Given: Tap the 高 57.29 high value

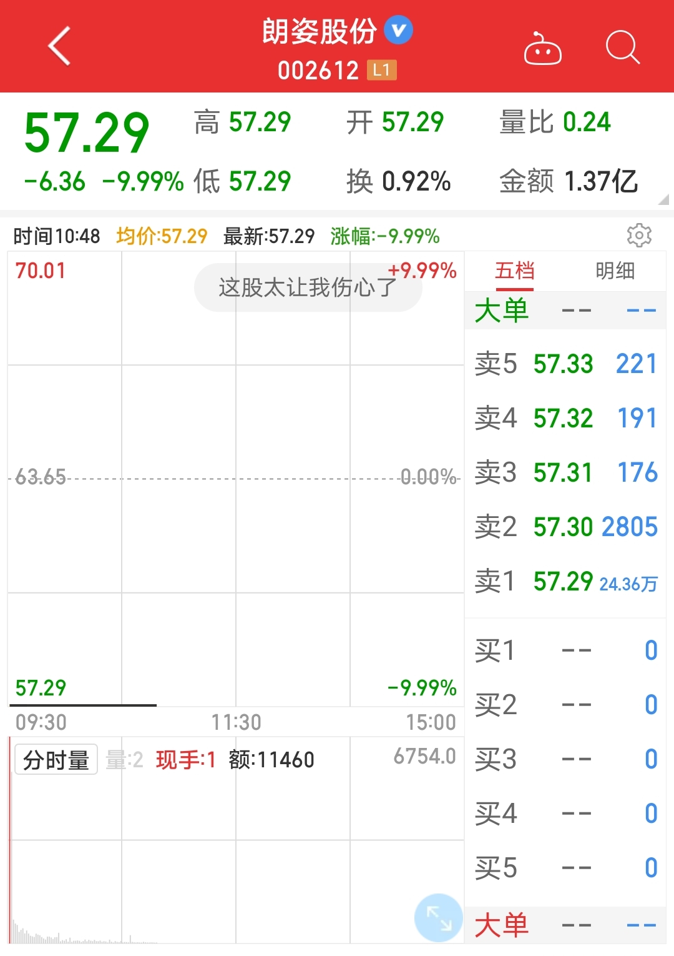Looking at the screenshot, I should [x=242, y=122].
